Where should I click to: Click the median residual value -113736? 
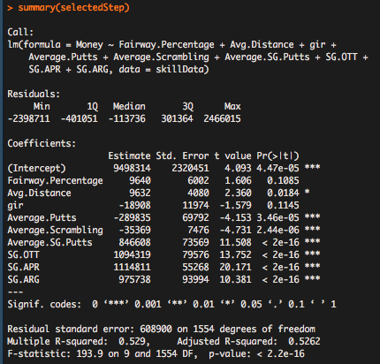(x=127, y=118)
